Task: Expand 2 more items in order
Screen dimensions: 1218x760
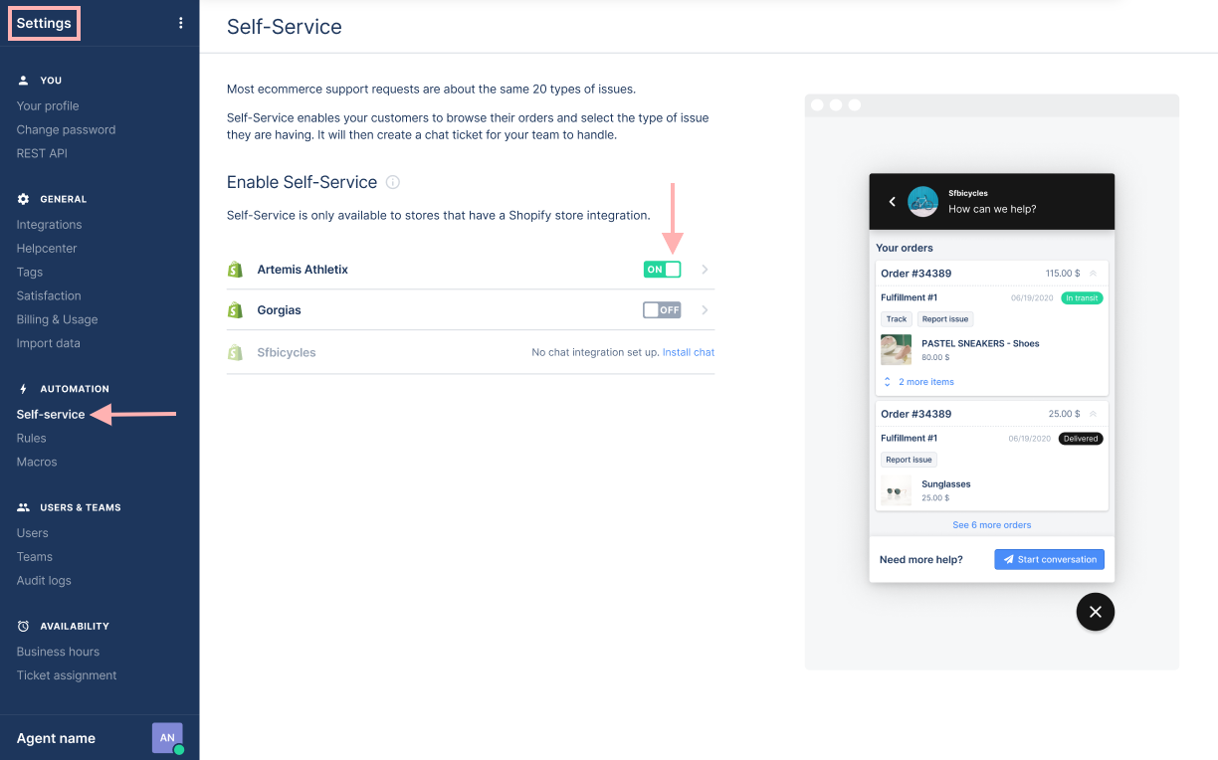Action: [x=918, y=382]
